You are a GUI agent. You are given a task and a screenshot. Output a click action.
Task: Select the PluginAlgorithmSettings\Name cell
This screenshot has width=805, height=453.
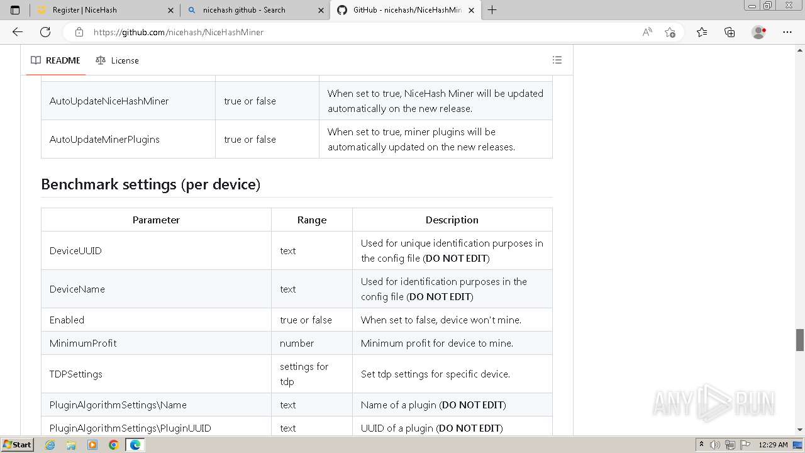click(156, 405)
